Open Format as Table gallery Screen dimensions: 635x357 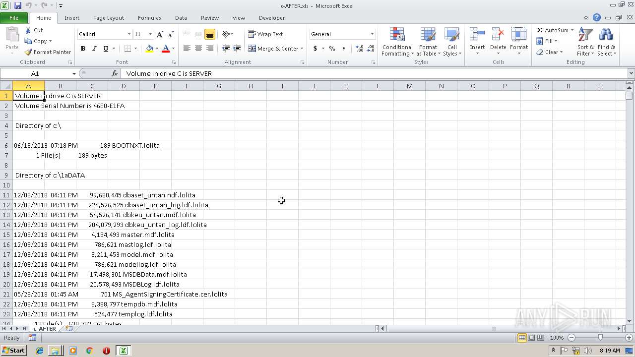[428, 42]
